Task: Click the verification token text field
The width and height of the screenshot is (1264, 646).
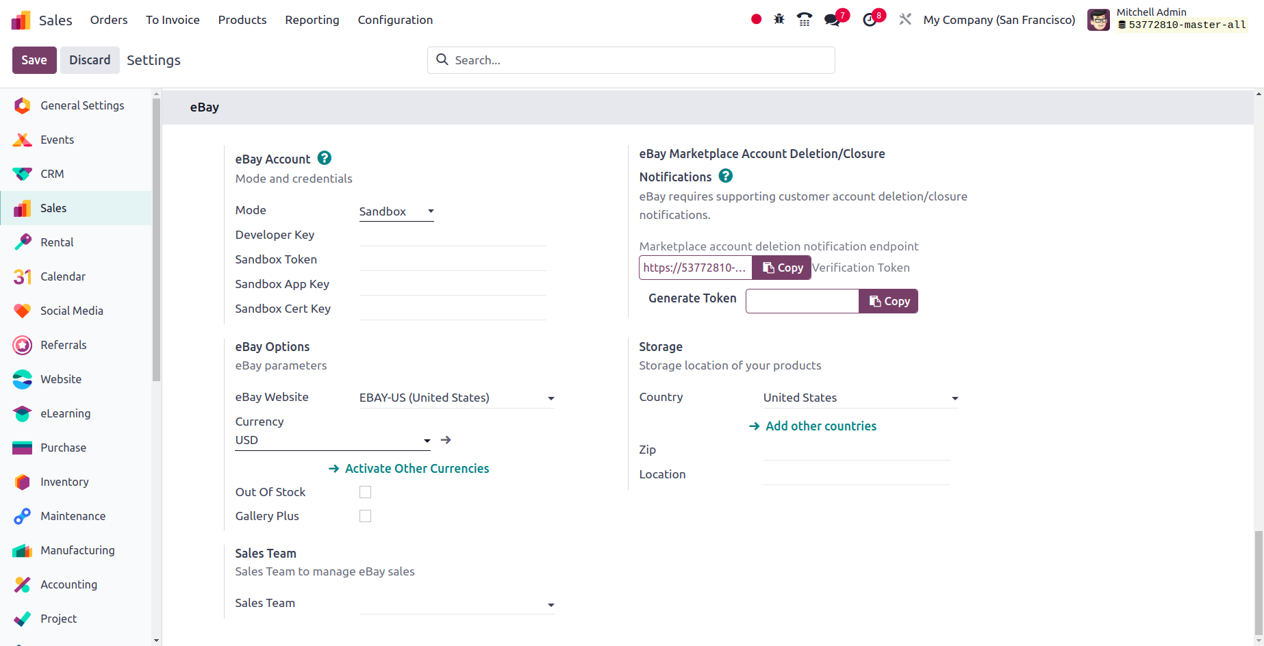Action: point(802,301)
